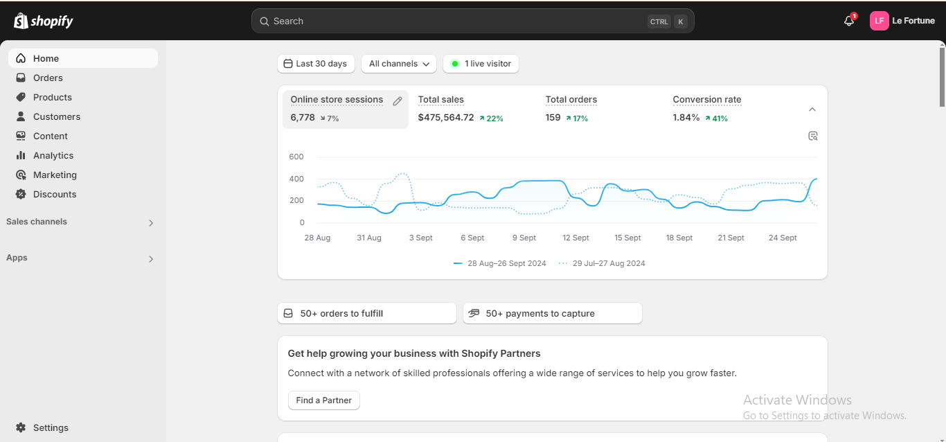
Task: Collapse the metrics card chevron
Action: (x=812, y=109)
